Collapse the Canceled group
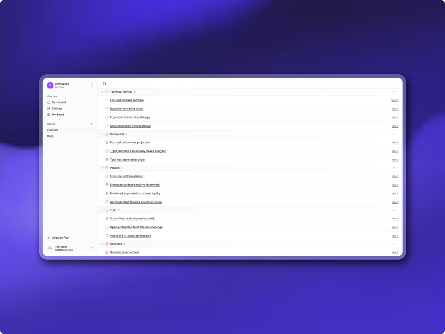 click(x=102, y=244)
